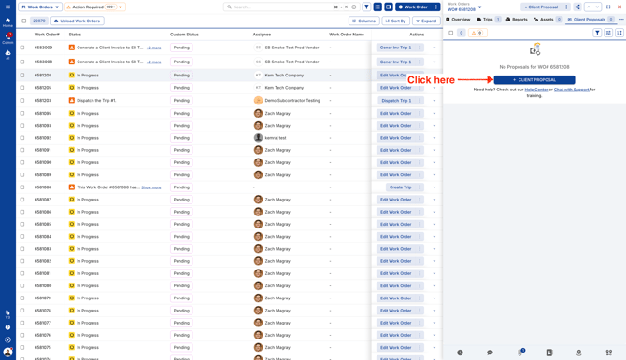
Task: Click Create Trip for work order 6581088
Action: click(x=400, y=187)
